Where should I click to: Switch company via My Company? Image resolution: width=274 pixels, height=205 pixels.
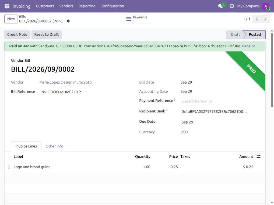[248, 6]
